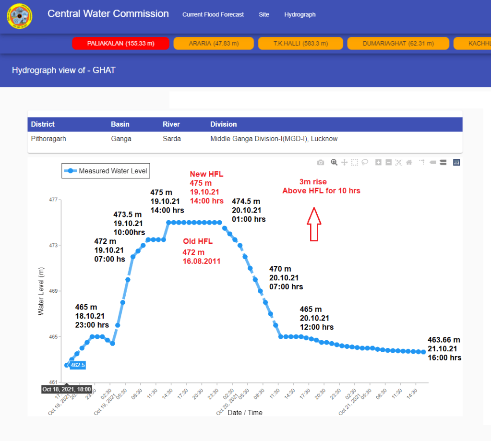Toggle show closest data on hover
This screenshot has width=491, height=441.
(433, 163)
